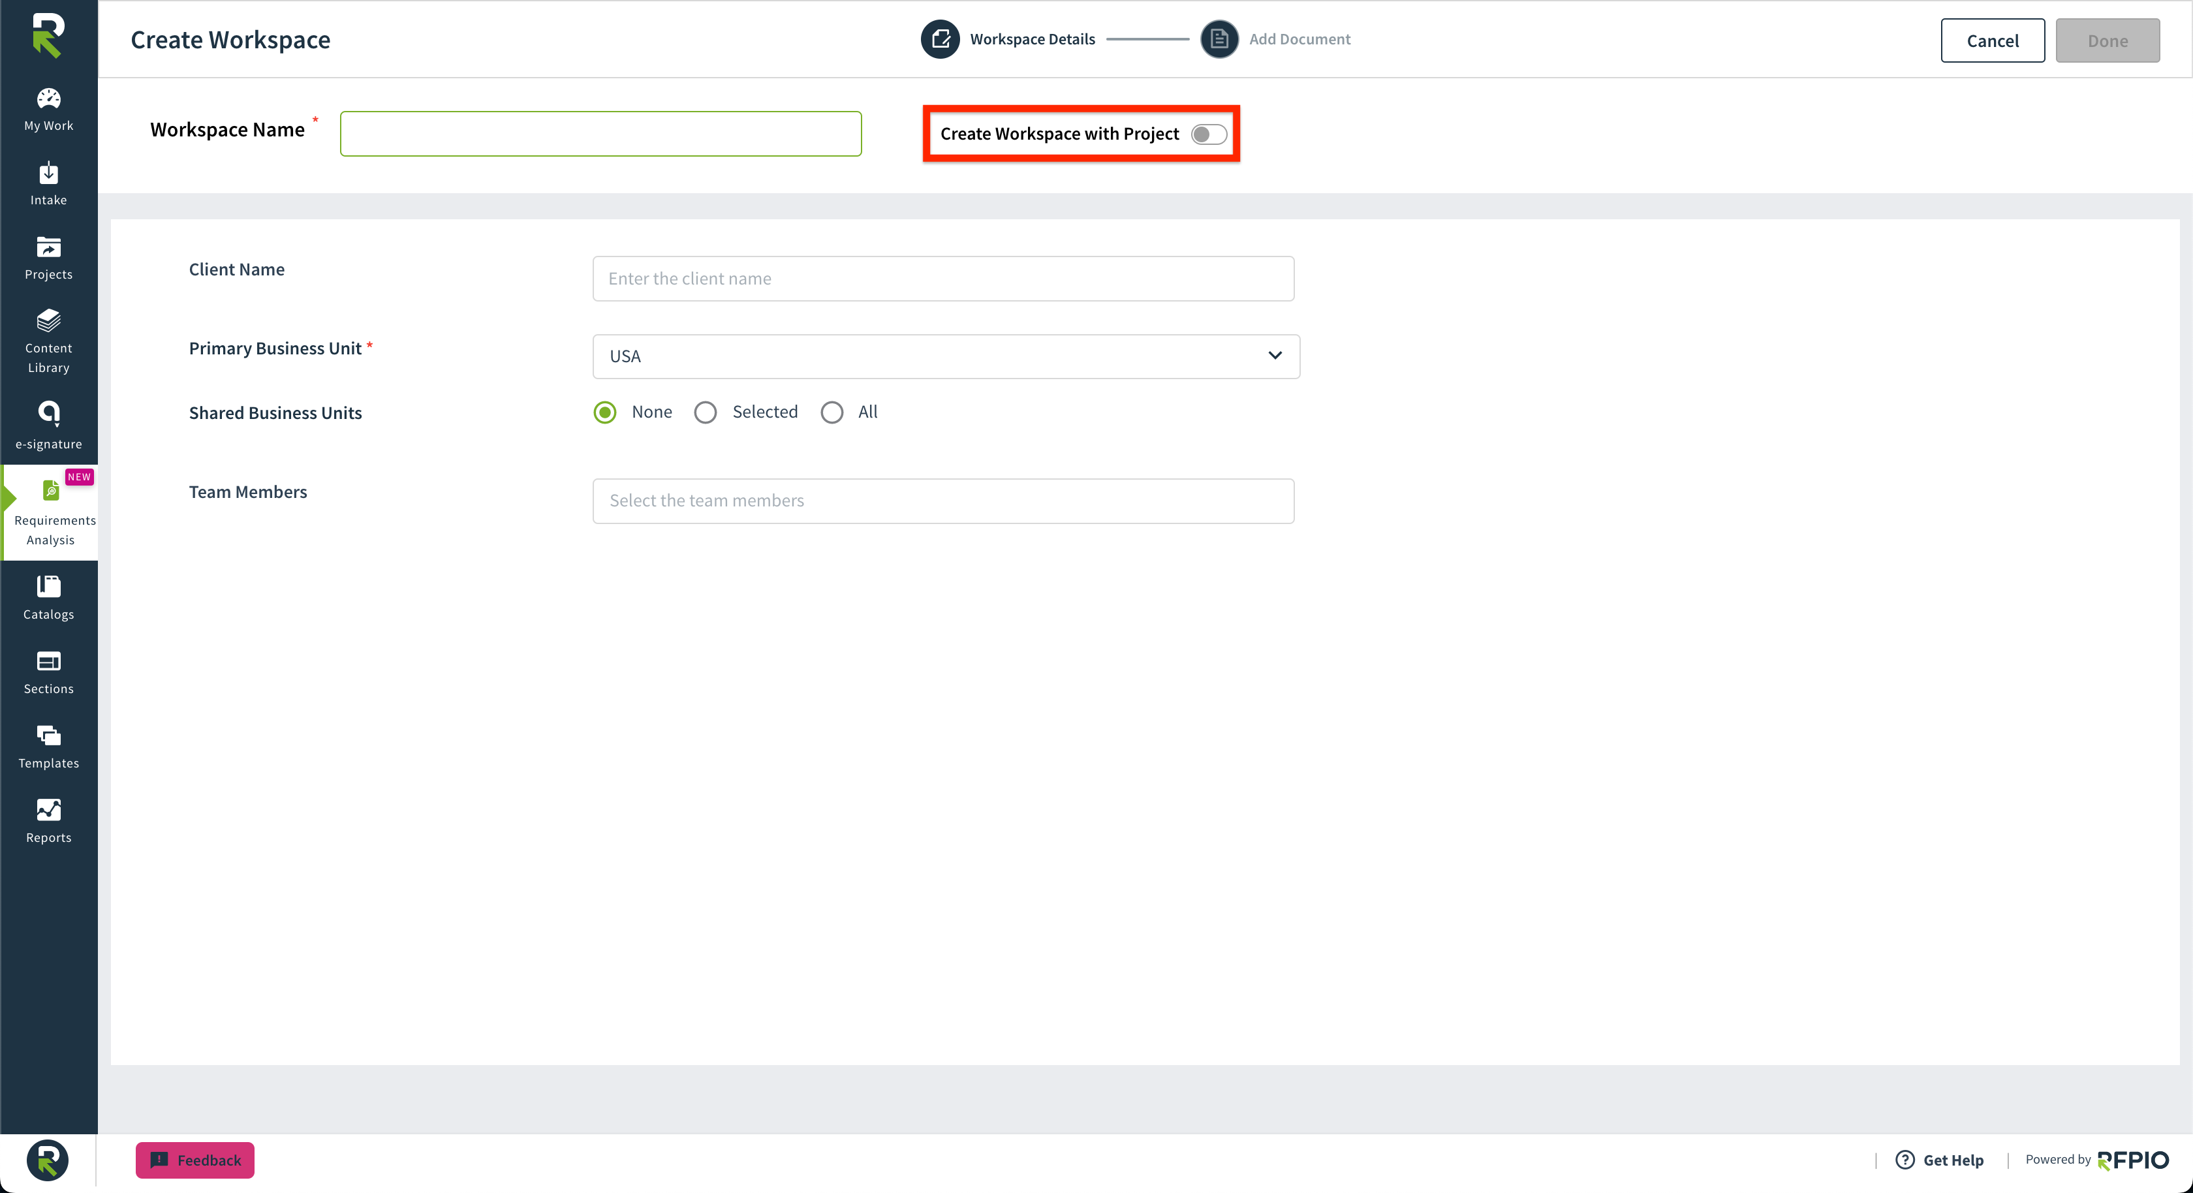Screen dimensions: 2193x1193
Task: Open the My Work dashboard icon
Action: pyautogui.click(x=48, y=99)
